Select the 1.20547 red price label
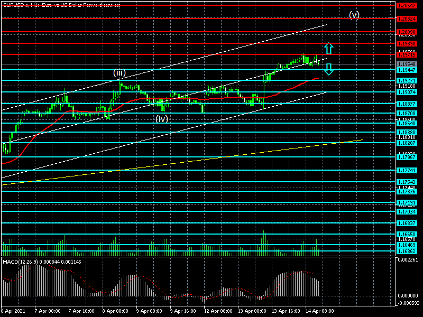The width and height of the screenshot is (423, 317). [x=407, y=5]
